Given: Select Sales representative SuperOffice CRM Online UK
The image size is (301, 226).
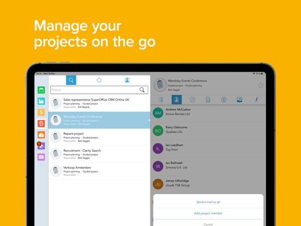Looking at the screenshot, I should point(99,103).
